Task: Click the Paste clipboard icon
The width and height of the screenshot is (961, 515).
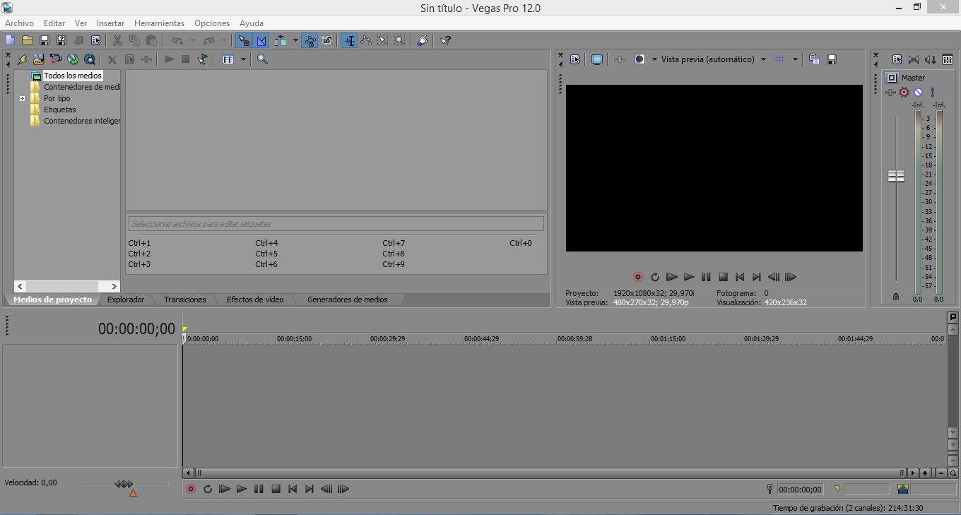Action: click(151, 40)
